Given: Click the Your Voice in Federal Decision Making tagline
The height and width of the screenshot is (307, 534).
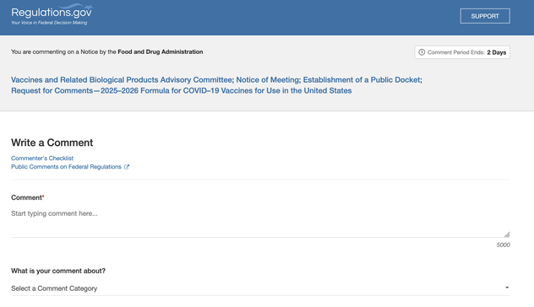Looking at the screenshot, I should [49, 23].
